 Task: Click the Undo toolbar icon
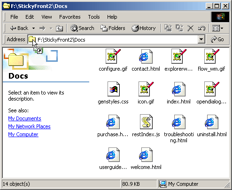[x=201, y=29]
